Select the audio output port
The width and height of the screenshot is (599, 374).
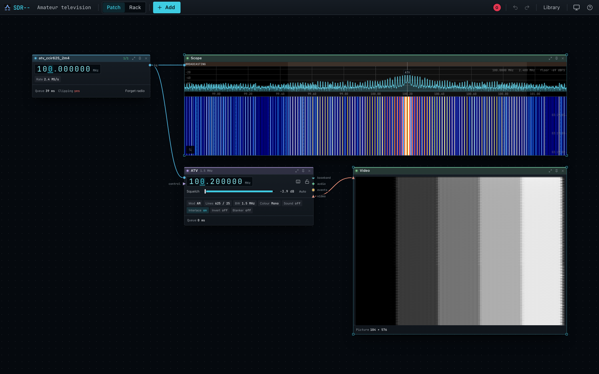pos(313,184)
